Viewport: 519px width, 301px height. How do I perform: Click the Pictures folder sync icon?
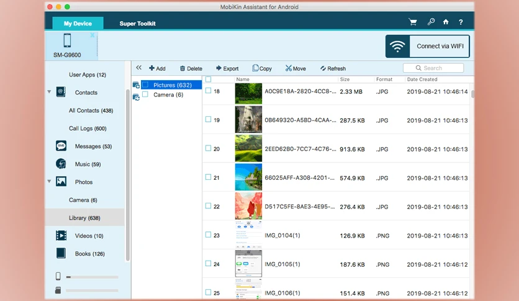pyautogui.click(x=136, y=85)
